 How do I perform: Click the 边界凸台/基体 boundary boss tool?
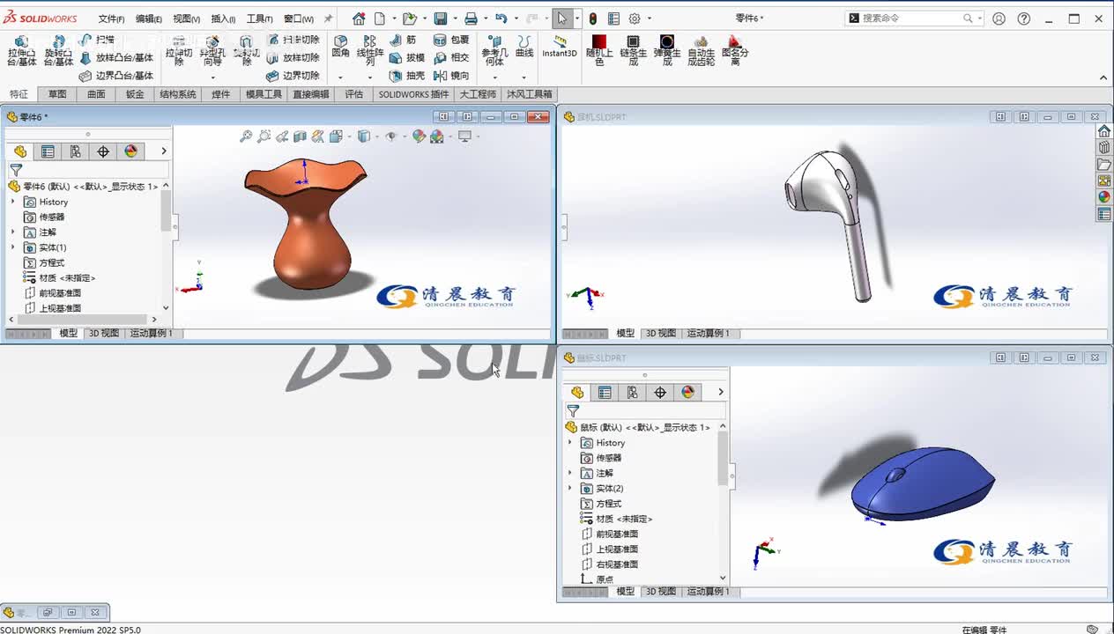click(116, 76)
